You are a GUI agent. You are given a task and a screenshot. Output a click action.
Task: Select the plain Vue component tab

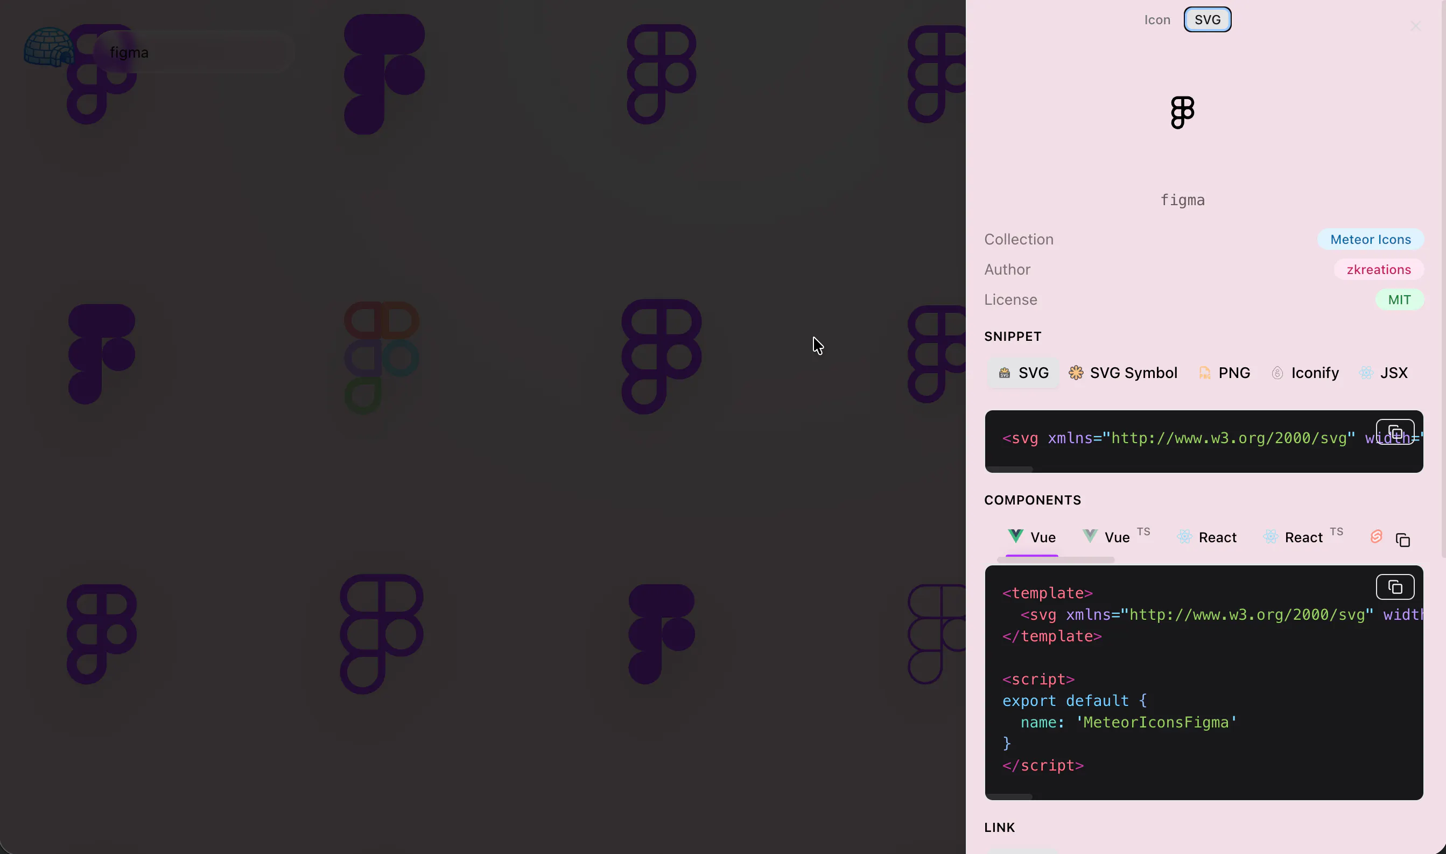1032,537
